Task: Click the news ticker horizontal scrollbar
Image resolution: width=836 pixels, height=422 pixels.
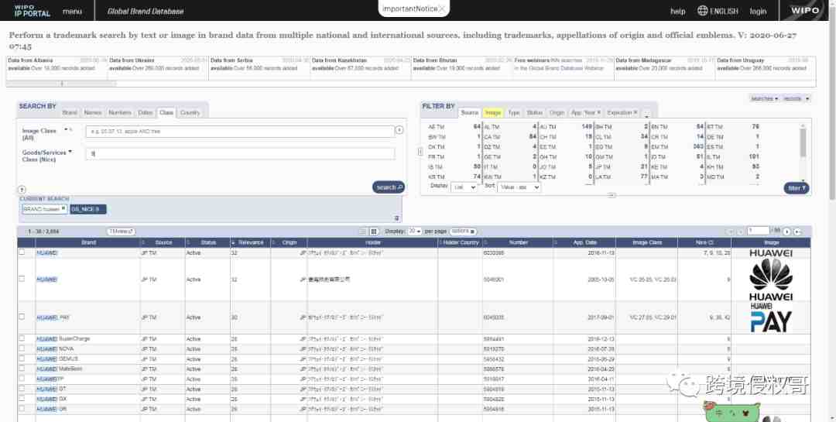Action: [61, 84]
